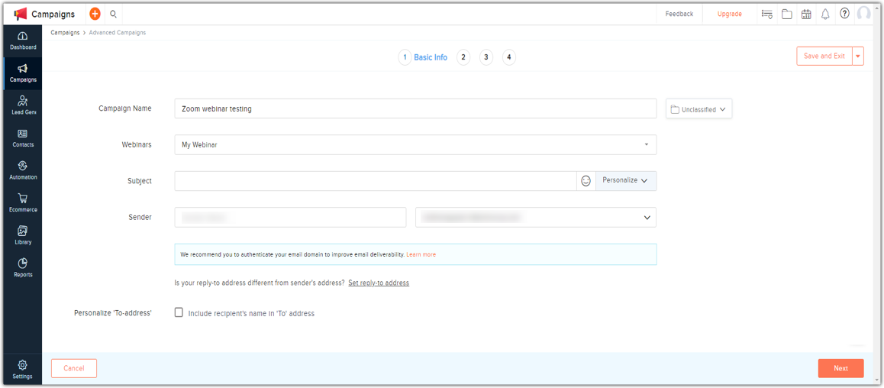Click the Campaign Name input field
This screenshot has width=884, height=388.
415,109
